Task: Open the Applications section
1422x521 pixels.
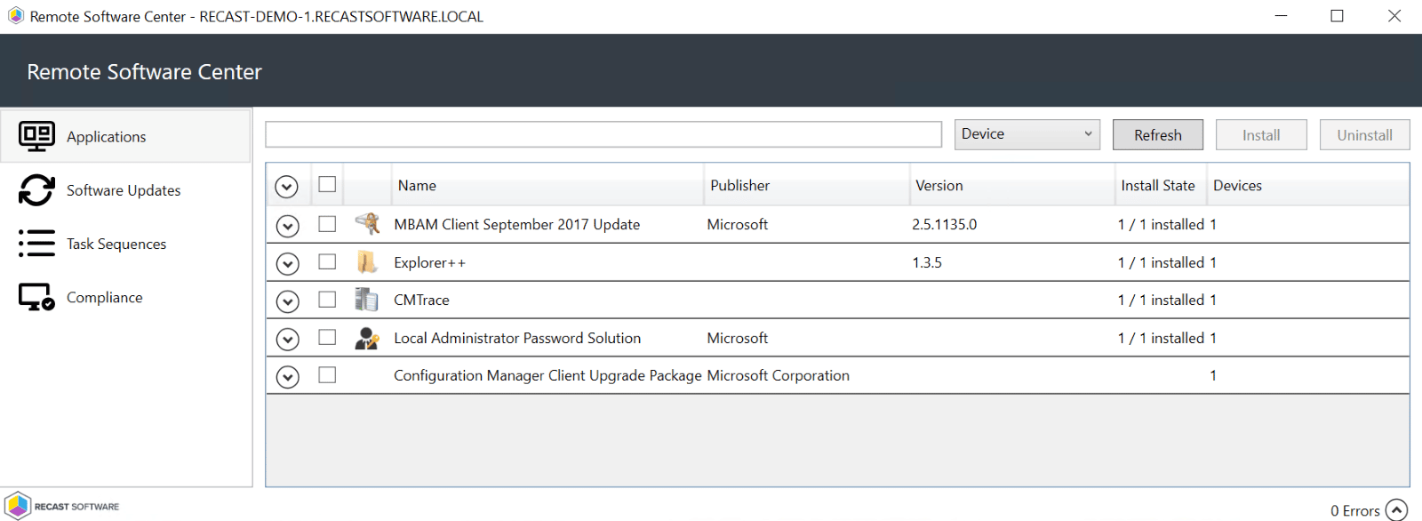Action: [x=125, y=136]
